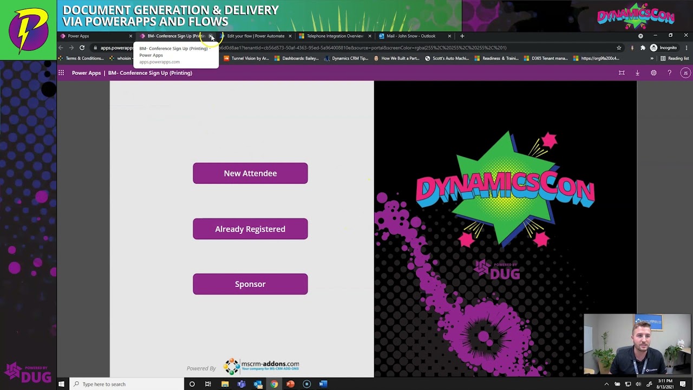
Task: Reload the page in Chrome
Action: point(82,48)
